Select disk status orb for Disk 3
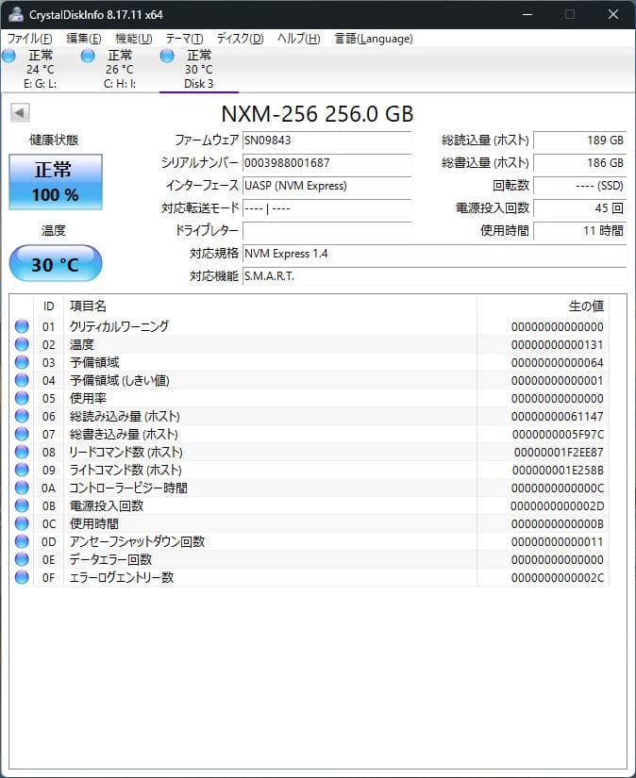Image resolution: width=636 pixels, height=778 pixels. coord(167,56)
